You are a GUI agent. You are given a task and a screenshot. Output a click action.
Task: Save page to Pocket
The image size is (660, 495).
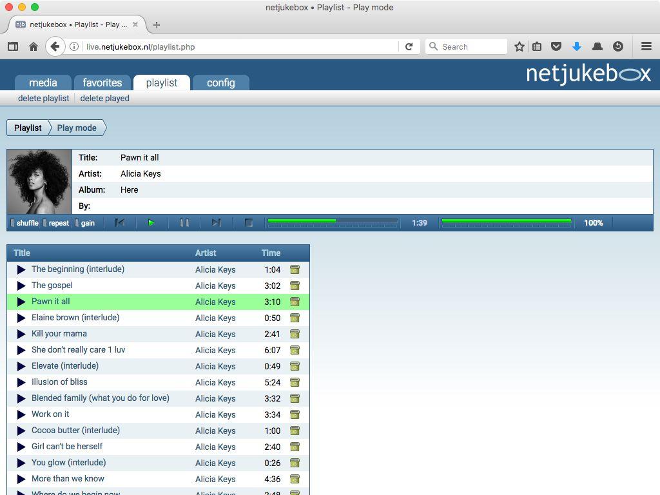556,46
